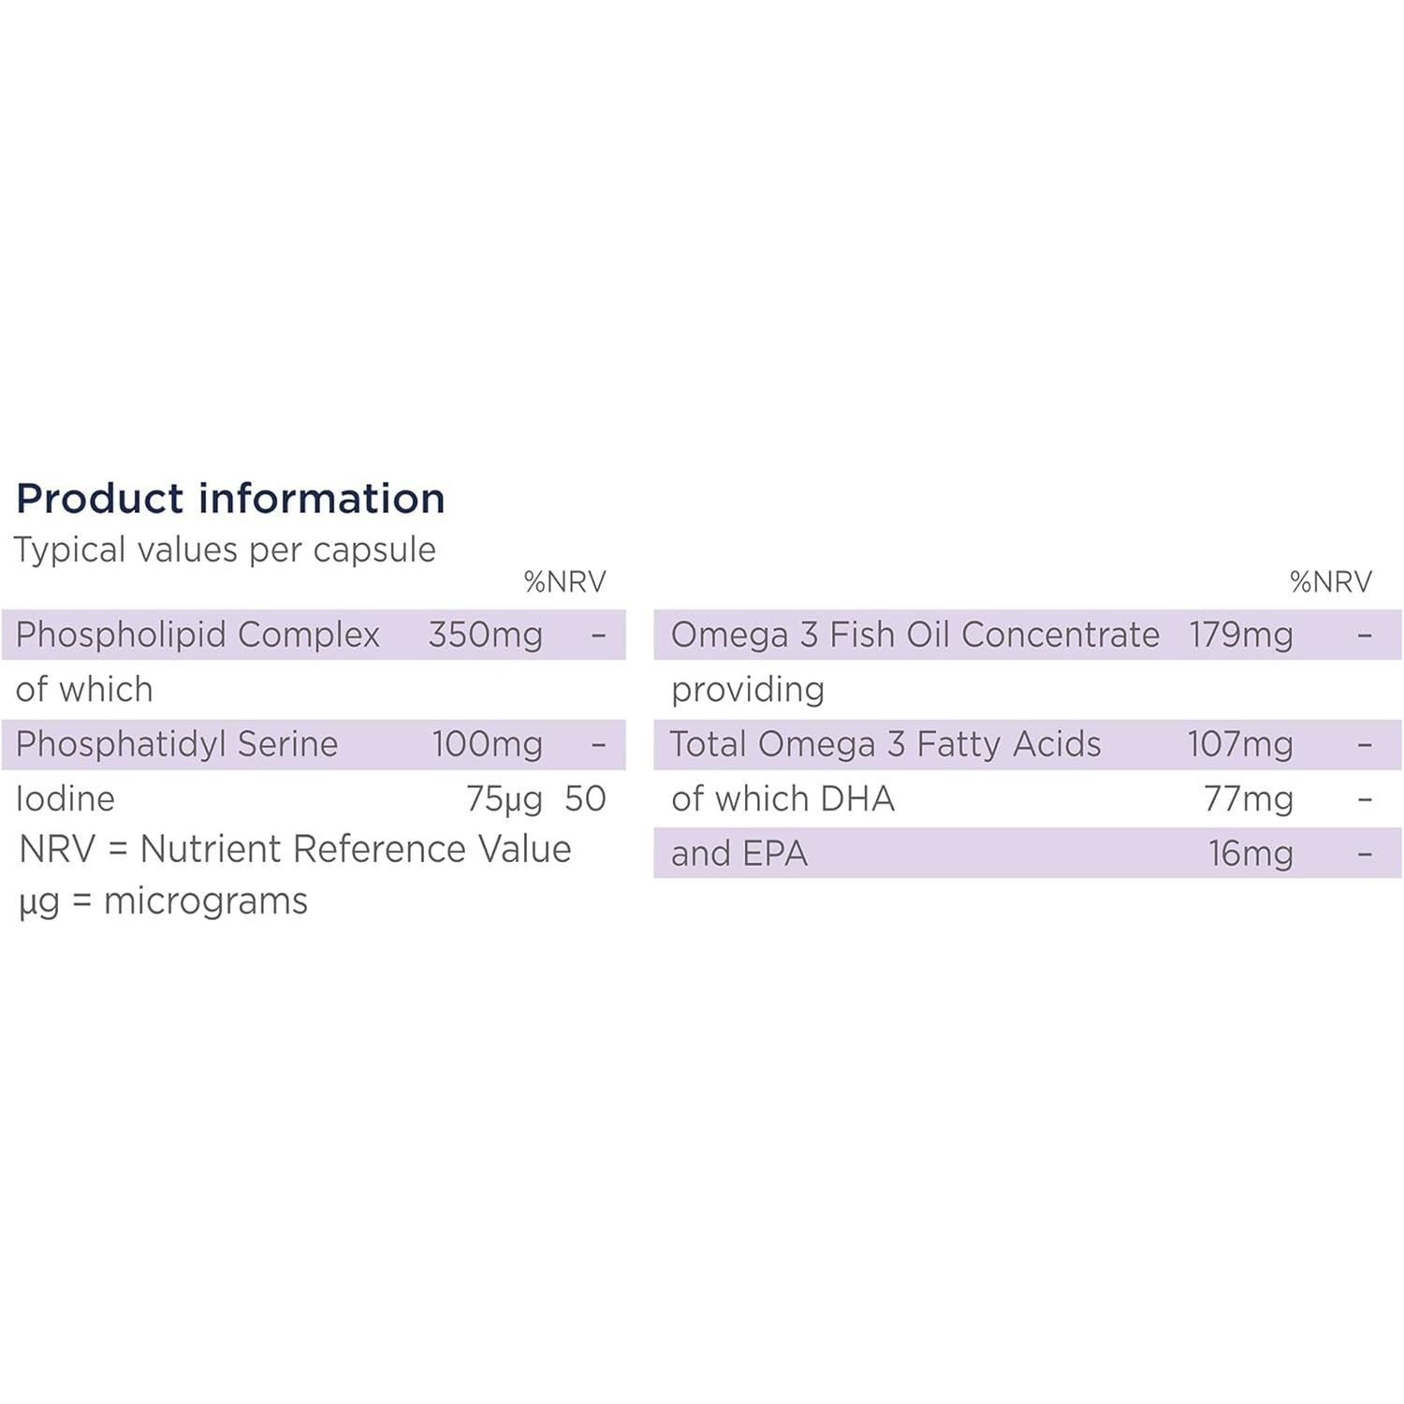Viewport: 1404px width, 1404px height.
Task: Click the NRV = Nutrient Reference Value note
Action: 295,849
